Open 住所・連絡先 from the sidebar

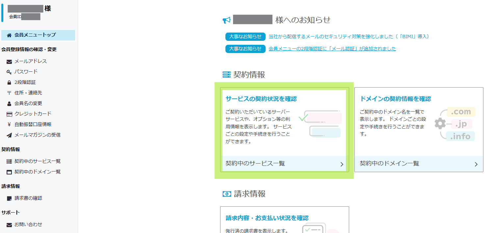pyautogui.click(x=28, y=93)
